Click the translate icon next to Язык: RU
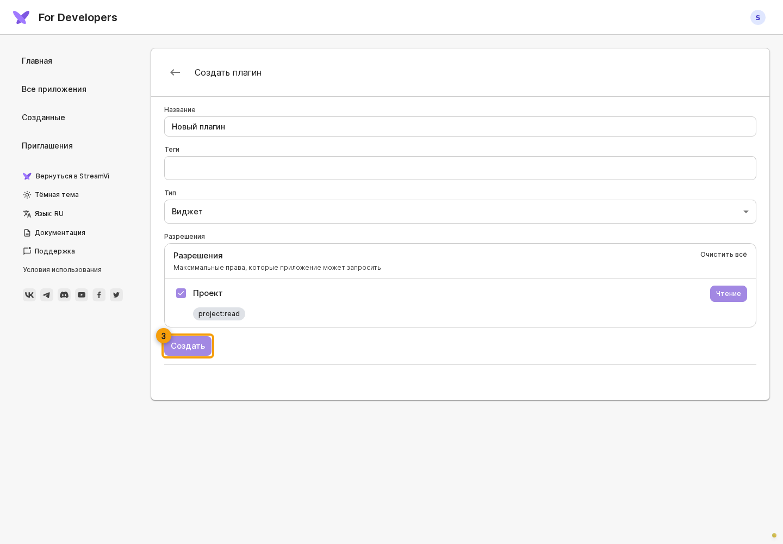The width and height of the screenshot is (783, 544). [27, 214]
